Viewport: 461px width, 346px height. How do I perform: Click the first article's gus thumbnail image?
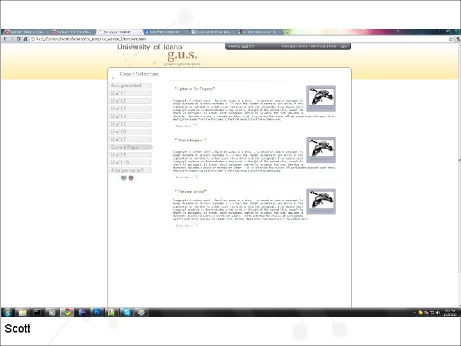321,98
